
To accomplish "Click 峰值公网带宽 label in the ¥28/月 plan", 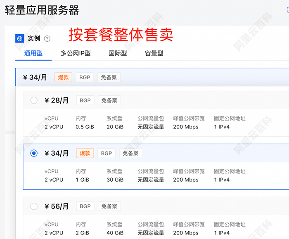I will [189, 118].
